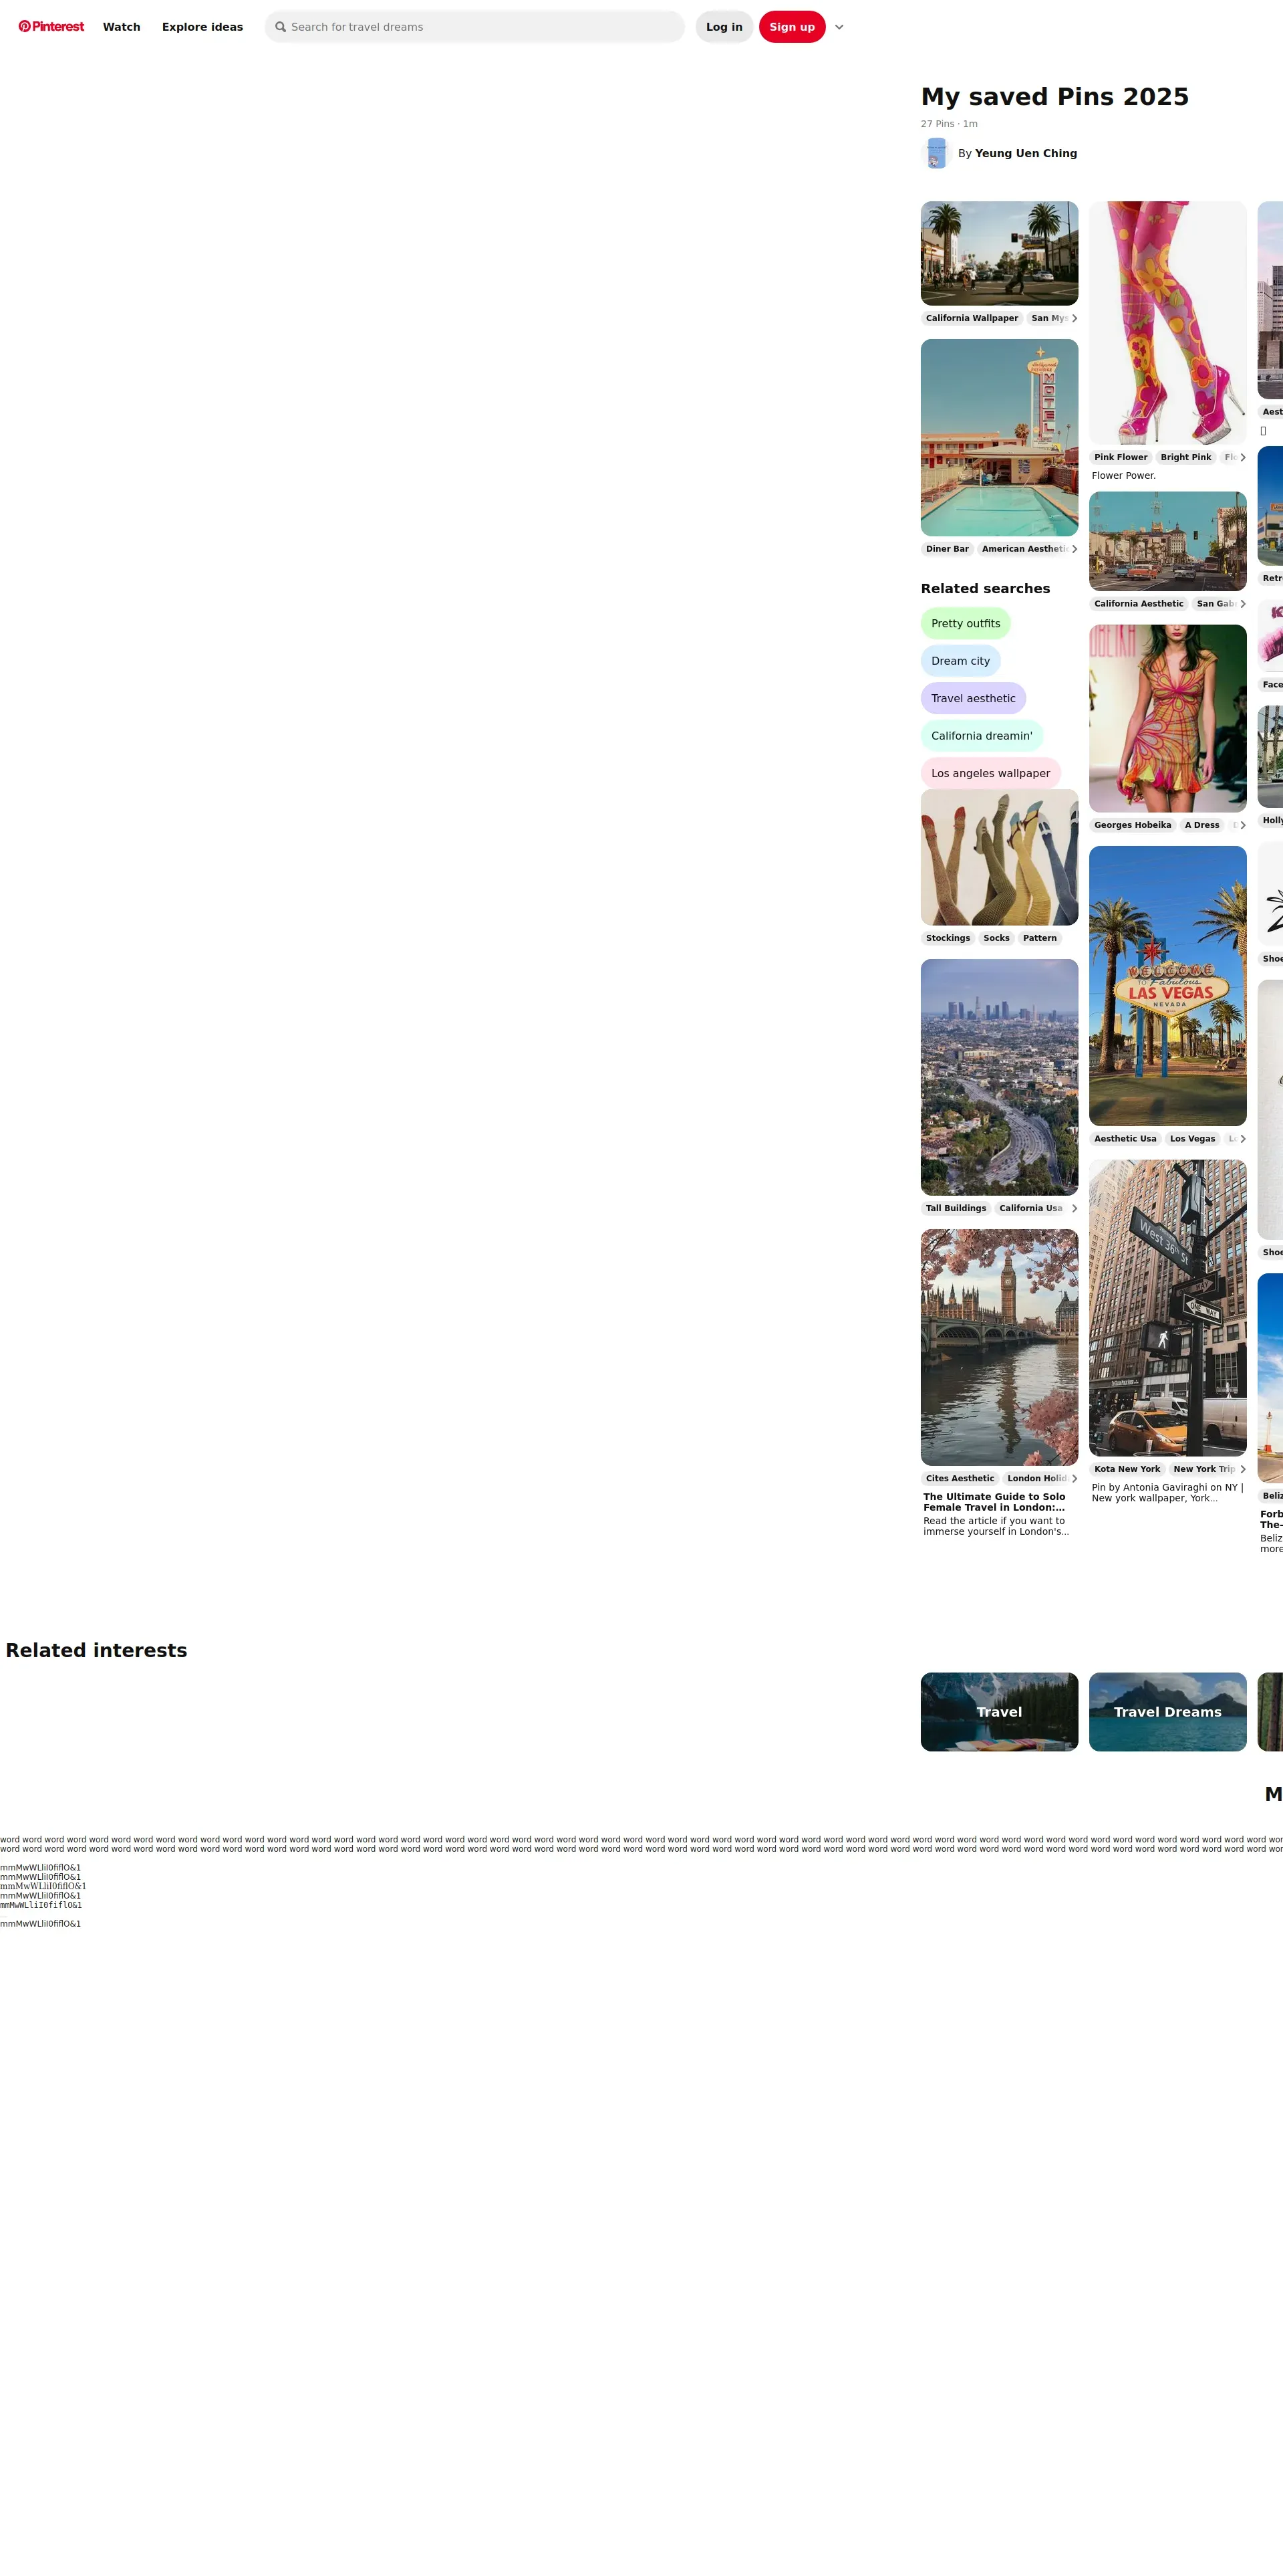Open Los angeles wallpaper related search
Image resolution: width=1283 pixels, height=2576 pixels.
click(989, 773)
